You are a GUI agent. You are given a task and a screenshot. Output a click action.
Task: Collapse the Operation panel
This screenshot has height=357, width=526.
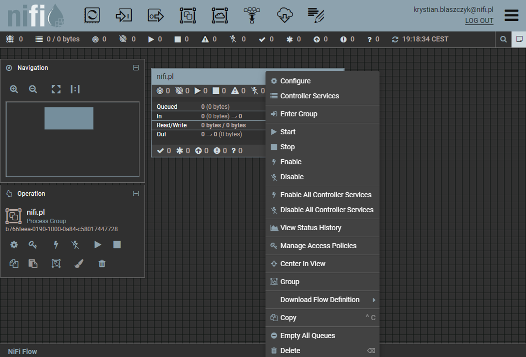136,194
